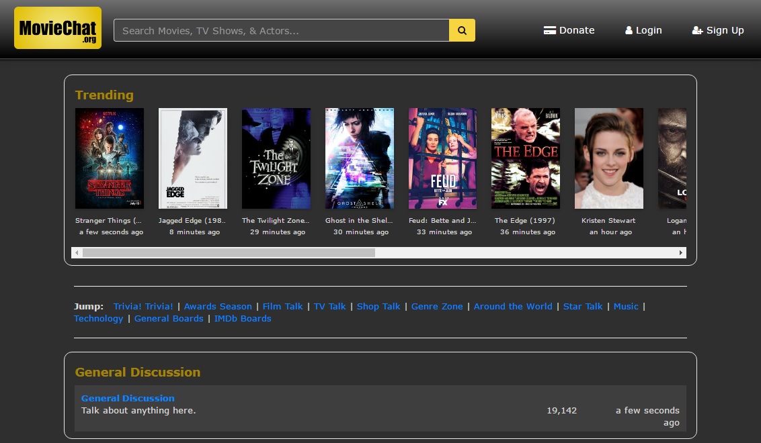Click 'an hour ago' under Kristen Stewart
Viewport: 761px width, 443px height.
610,232
